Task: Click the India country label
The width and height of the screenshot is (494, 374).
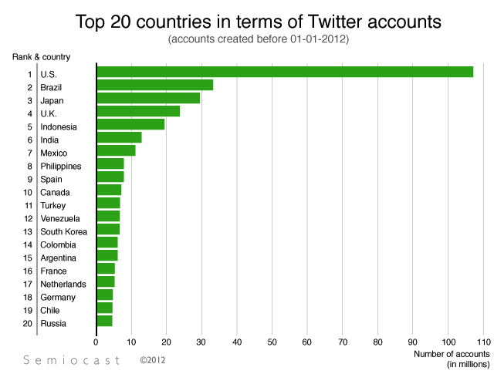Action: click(50, 140)
